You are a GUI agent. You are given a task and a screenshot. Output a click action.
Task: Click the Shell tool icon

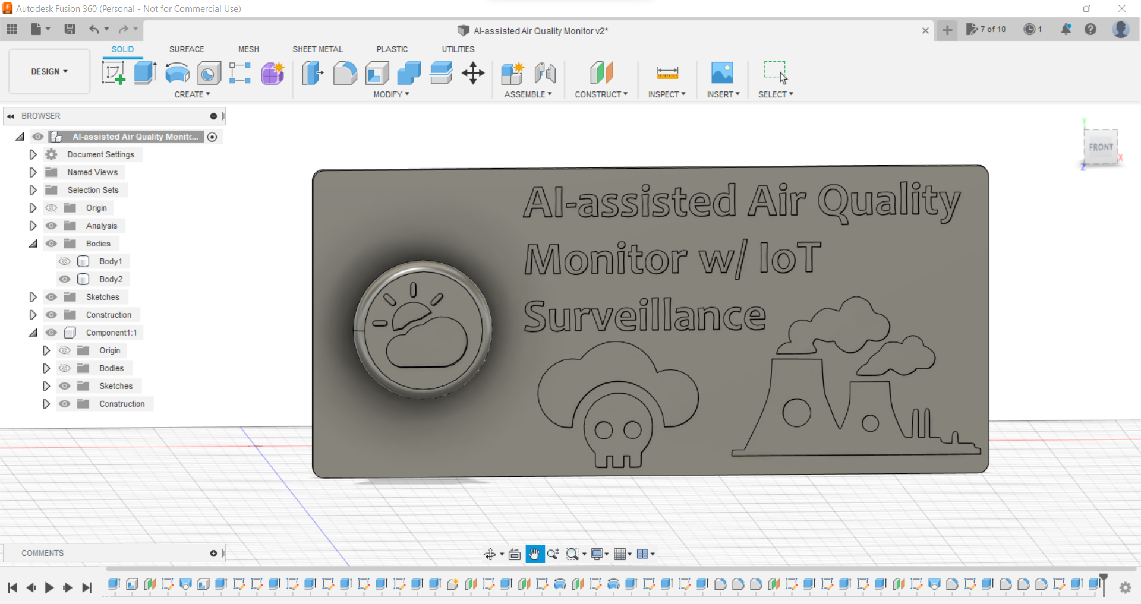[x=377, y=73]
